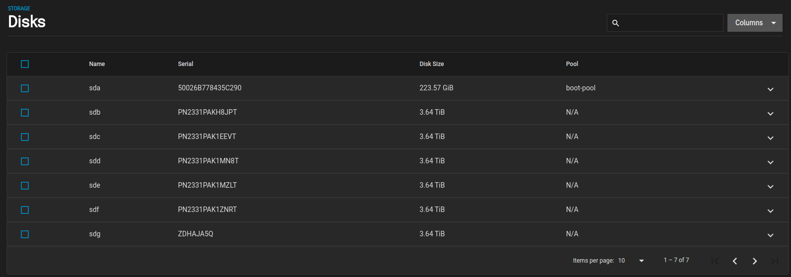This screenshot has height=277, width=791.
Task: Select the sdb disk checkbox
Action: [25, 113]
